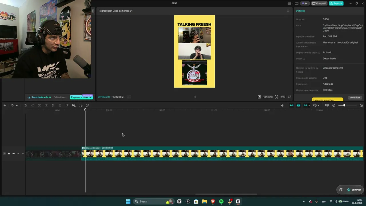
Task: Open the keyboard shortcuts icon in title bar
Action: coord(297,3)
